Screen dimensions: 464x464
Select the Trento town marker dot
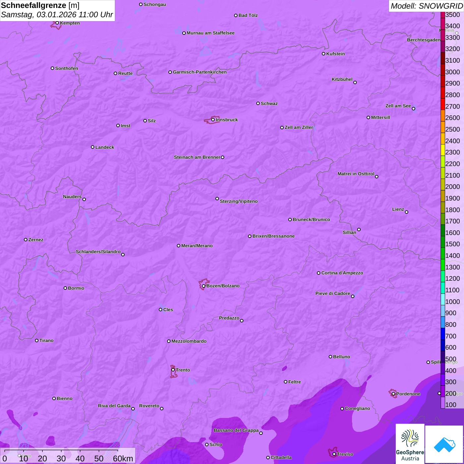click(x=173, y=370)
